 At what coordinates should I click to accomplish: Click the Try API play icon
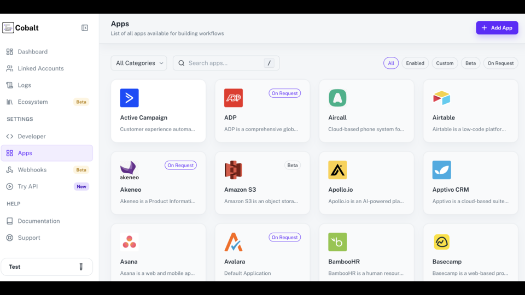tap(10, 186)
